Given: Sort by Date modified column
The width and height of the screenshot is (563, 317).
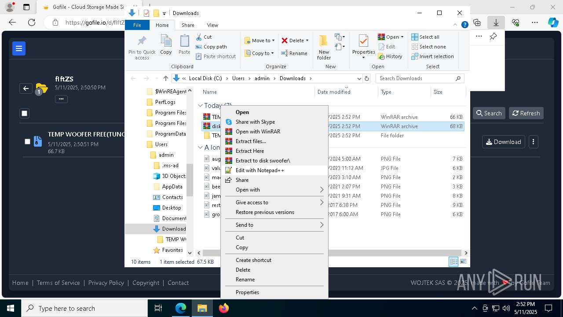Looking at the screenshot, I should (x=334, y=92).
